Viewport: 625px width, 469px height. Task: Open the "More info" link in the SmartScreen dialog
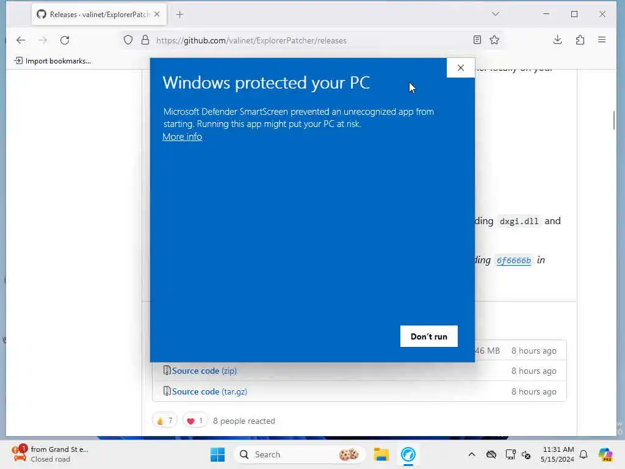[x=182, y=136]
